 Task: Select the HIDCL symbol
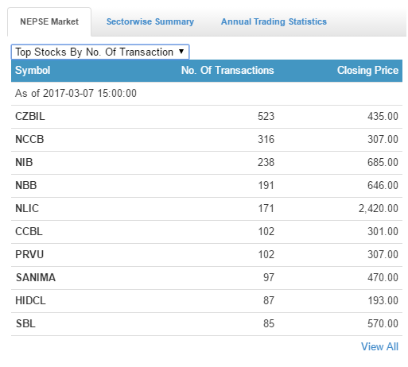(30, 300)
